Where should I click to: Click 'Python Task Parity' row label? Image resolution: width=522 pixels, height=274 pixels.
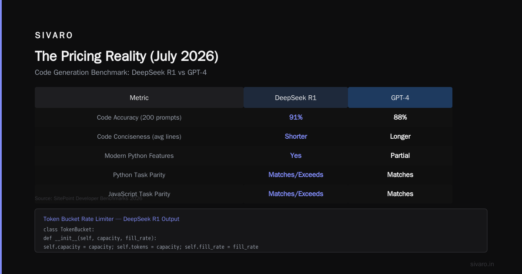pyautogui.click(x=139, y=175)
